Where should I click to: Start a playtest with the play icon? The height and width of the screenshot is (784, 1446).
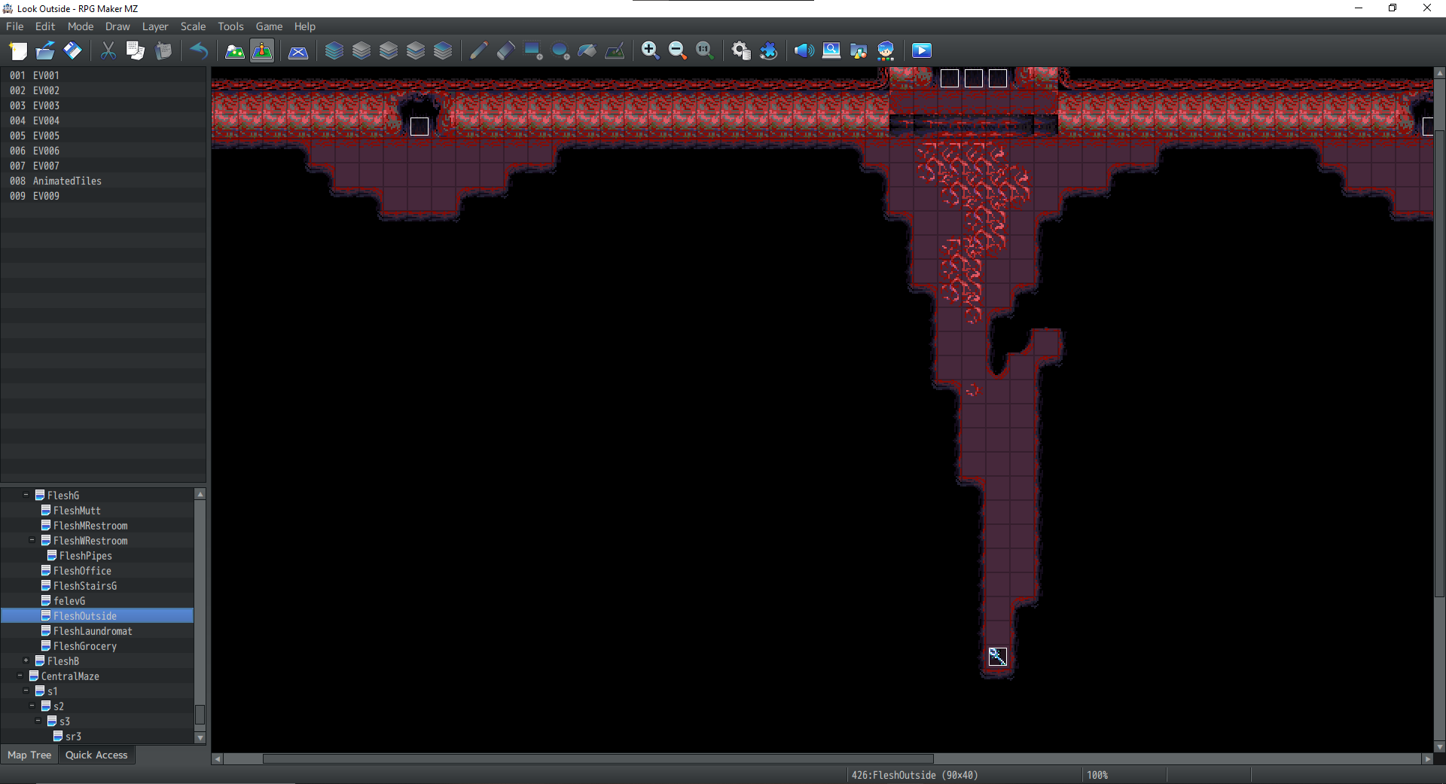pyautogui.click(x=922, y=50)
